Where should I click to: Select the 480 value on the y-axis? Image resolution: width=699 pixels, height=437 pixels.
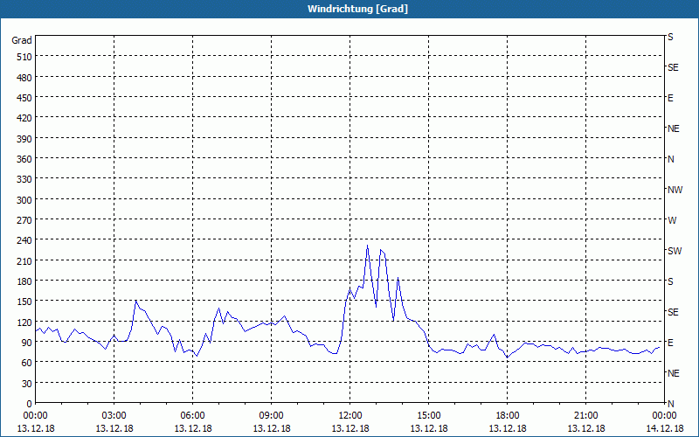coord(24,78)
